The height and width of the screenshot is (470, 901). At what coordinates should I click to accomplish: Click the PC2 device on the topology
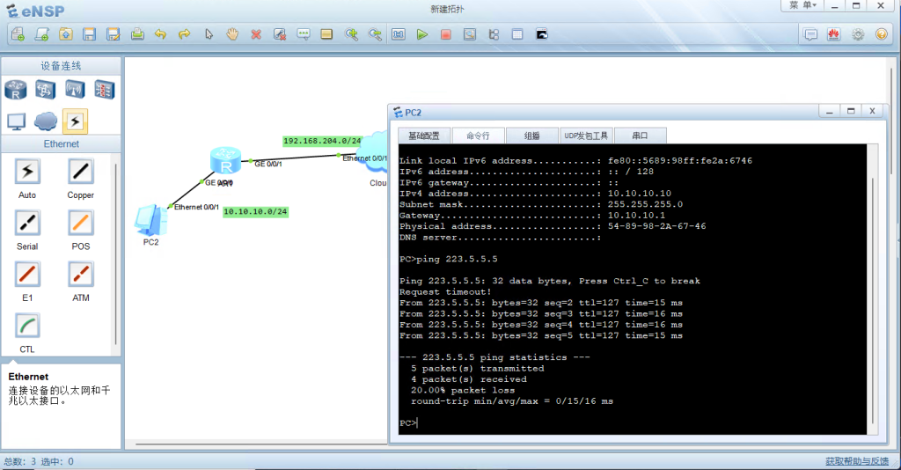pyautogui.click(x=150, y=221)
